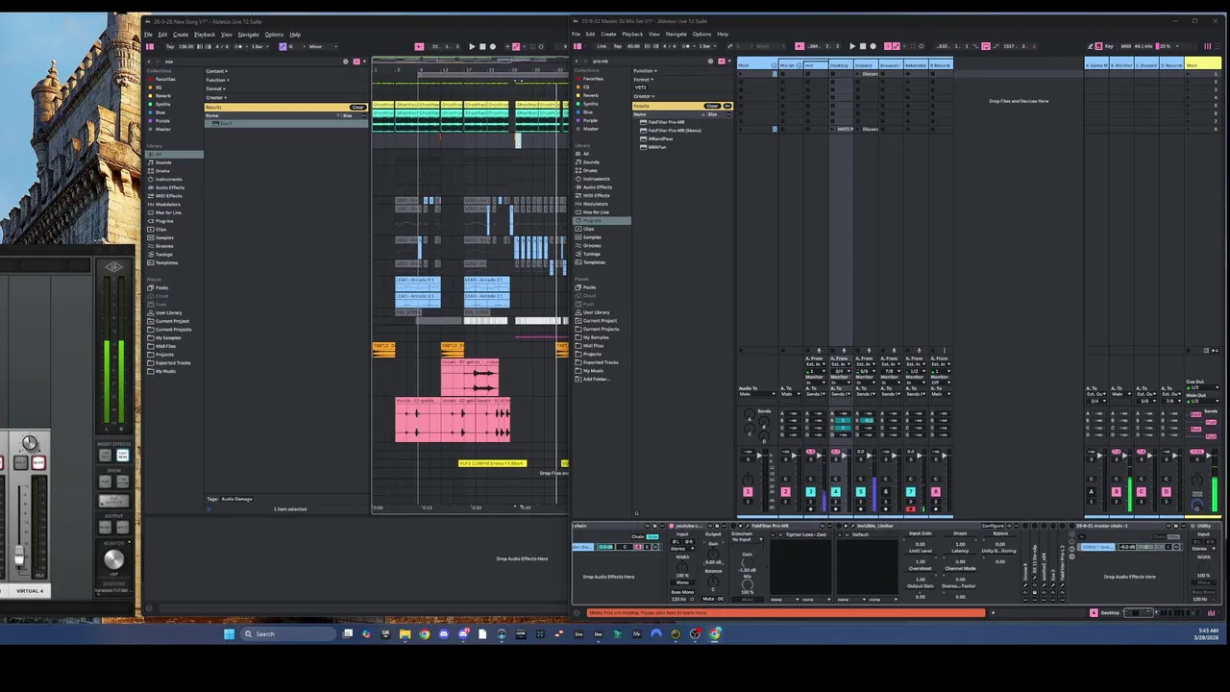Screen dimensions: 1230x692
Task: Open Tunings in New Song browser
Action: point(165,254)
